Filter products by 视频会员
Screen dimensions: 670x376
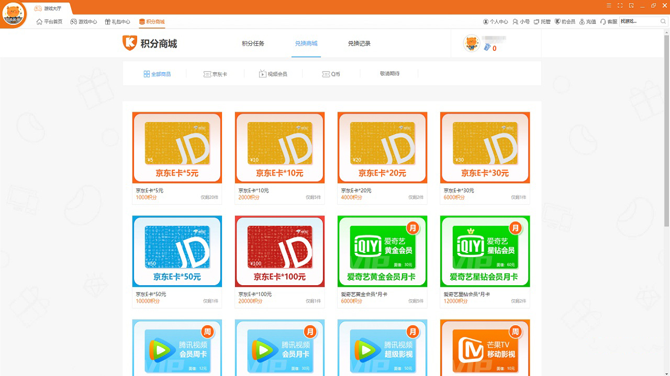[x=273, y=74]
